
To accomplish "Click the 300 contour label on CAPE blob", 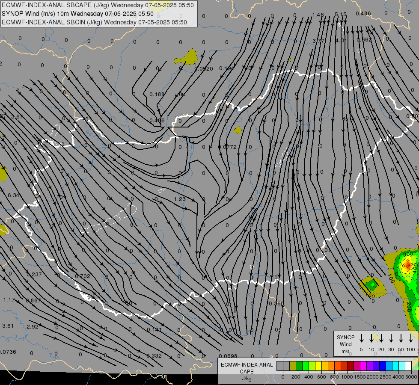I will tap(408, 254).
